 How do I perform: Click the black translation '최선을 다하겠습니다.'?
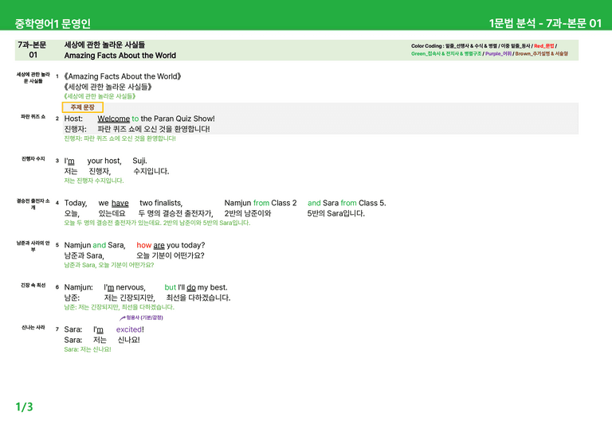198,298
